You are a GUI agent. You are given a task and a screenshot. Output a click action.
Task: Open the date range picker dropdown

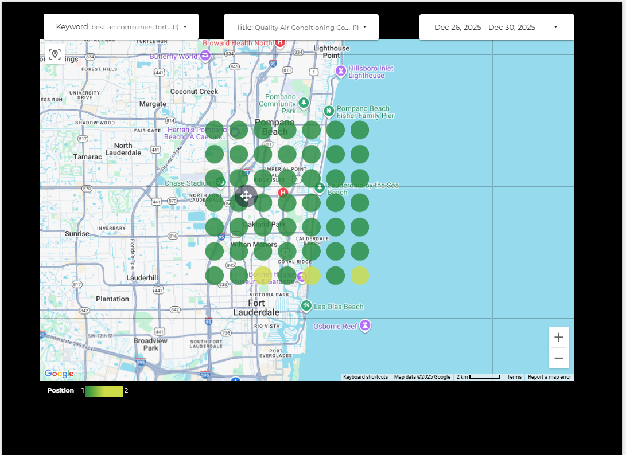[496, 27]
